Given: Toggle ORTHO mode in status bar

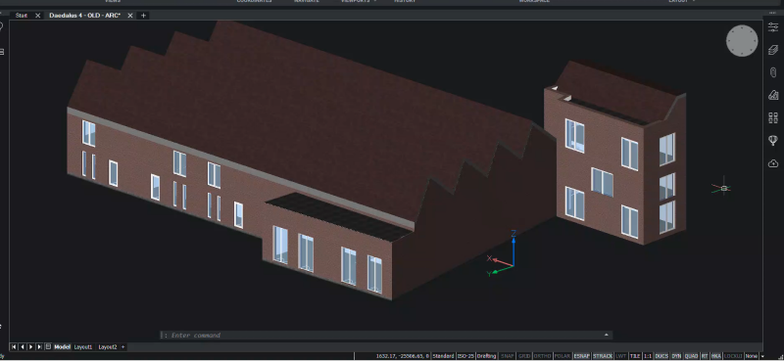Looking at the screenshot, I should (x=543, y=356).
